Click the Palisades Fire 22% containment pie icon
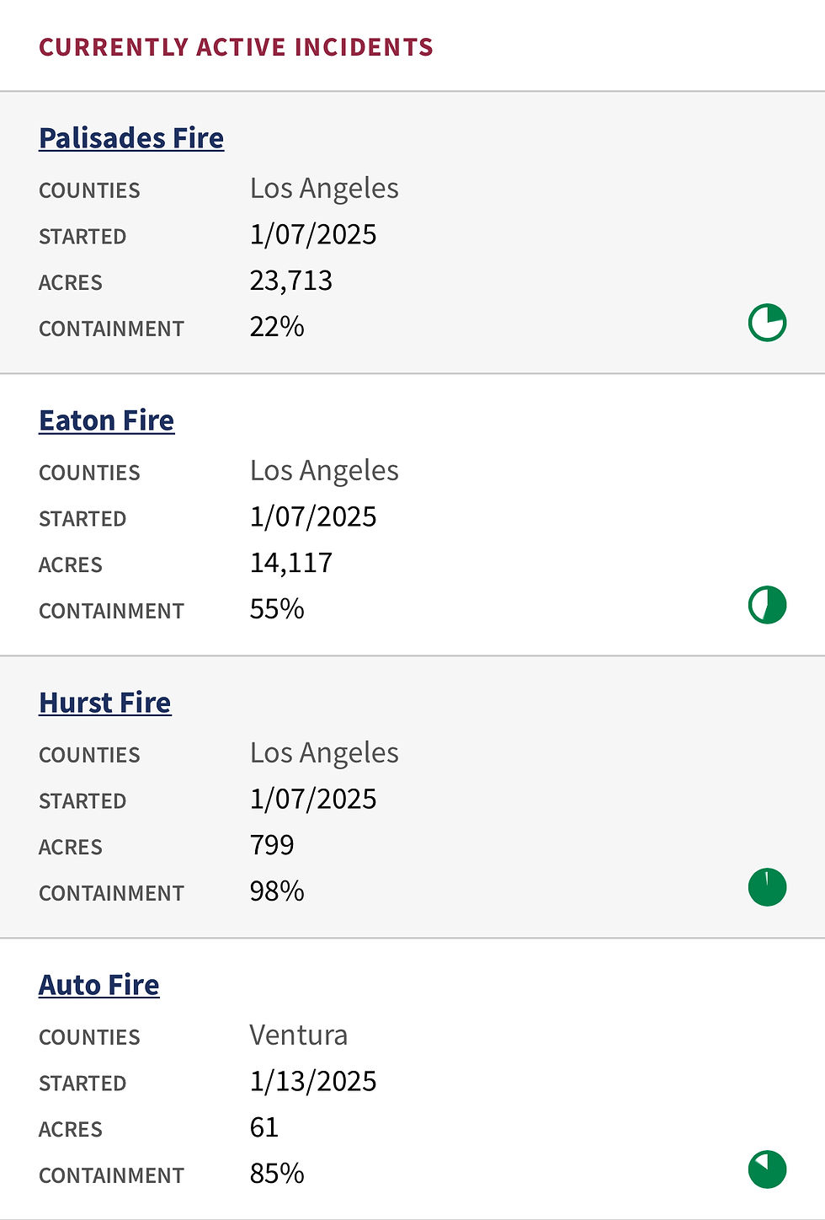The width and height of the screenshot is (825, 1220). coord(767,323)
